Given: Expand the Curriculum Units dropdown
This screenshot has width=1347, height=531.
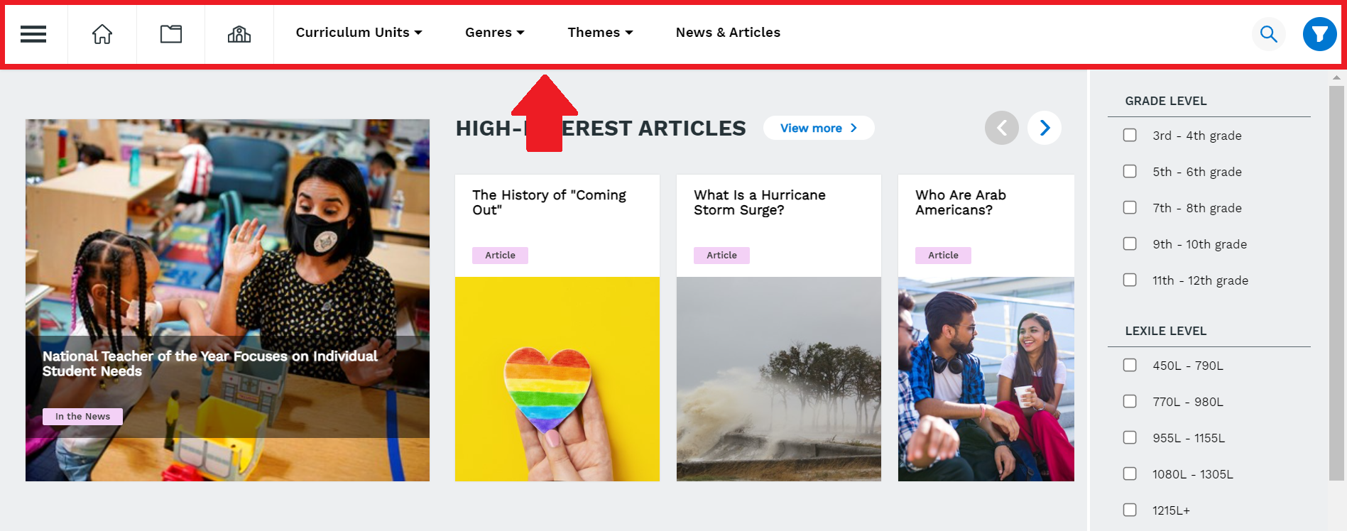Looking at the screenshot, I should [x=359, y=33].
